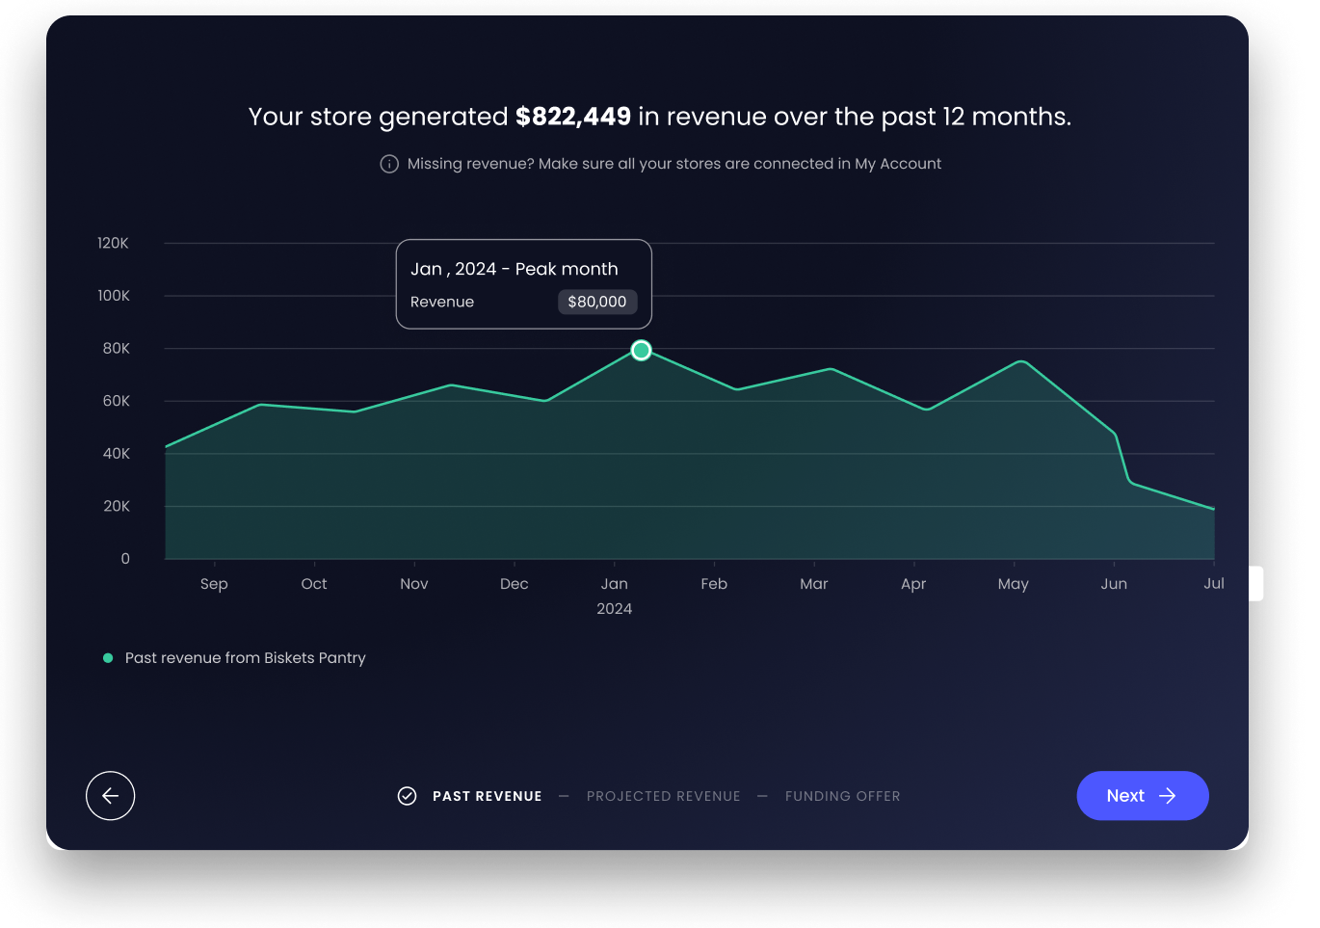Click the $822,449 revenue figure in heading
The width and height of the screenshot is (1320, 928).
[573, 117]
